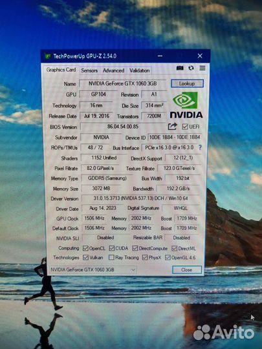Click the refresh icon in GPU-Z

tap(191, 68)
